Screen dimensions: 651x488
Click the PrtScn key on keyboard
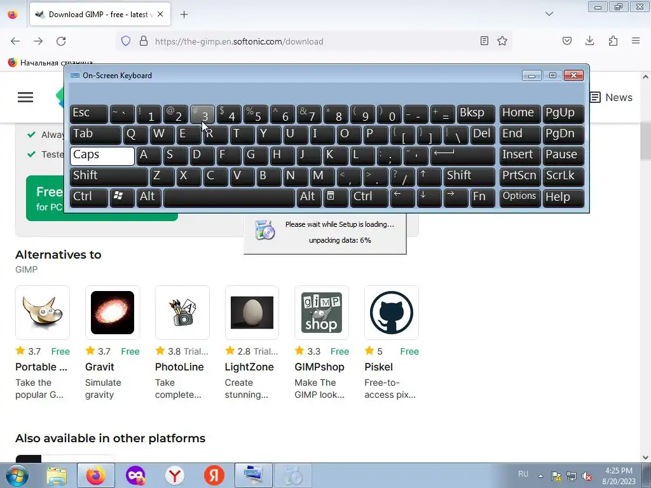[x=520, y=177]
